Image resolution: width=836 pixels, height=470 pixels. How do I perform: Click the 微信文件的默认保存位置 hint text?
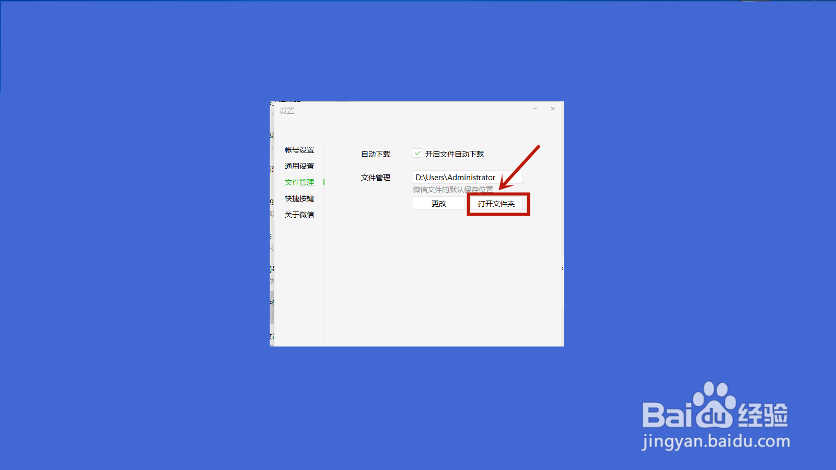click(452, 190)
